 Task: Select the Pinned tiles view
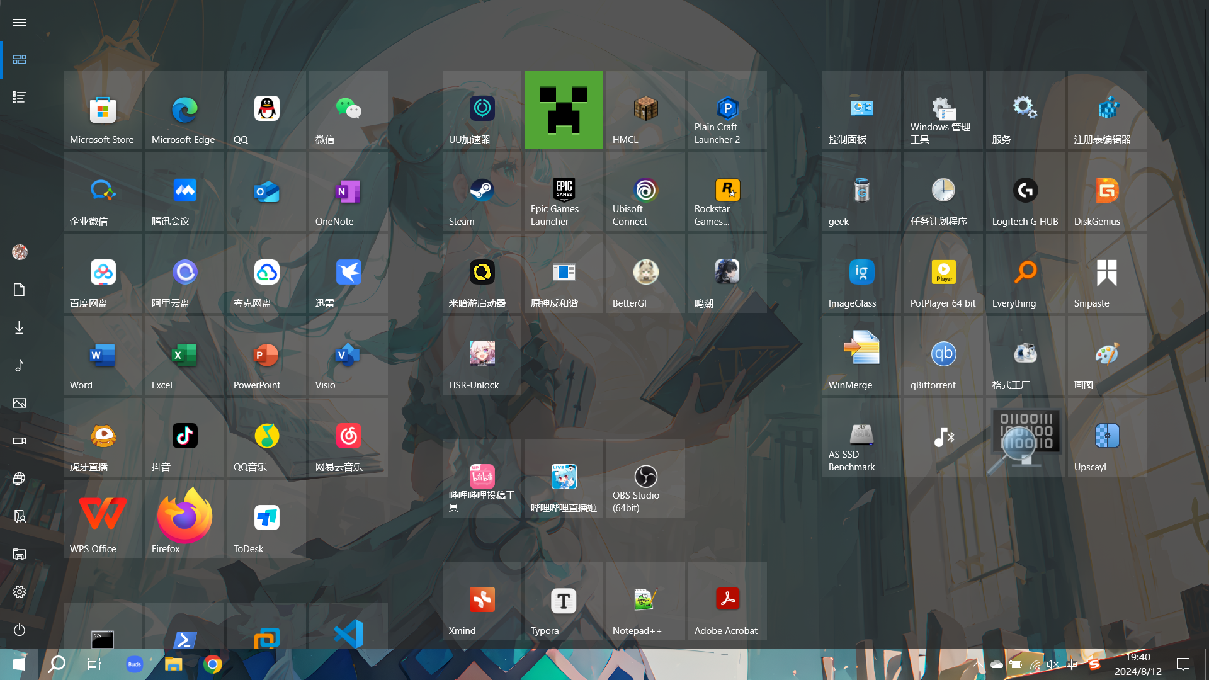(x=20, y=59)
